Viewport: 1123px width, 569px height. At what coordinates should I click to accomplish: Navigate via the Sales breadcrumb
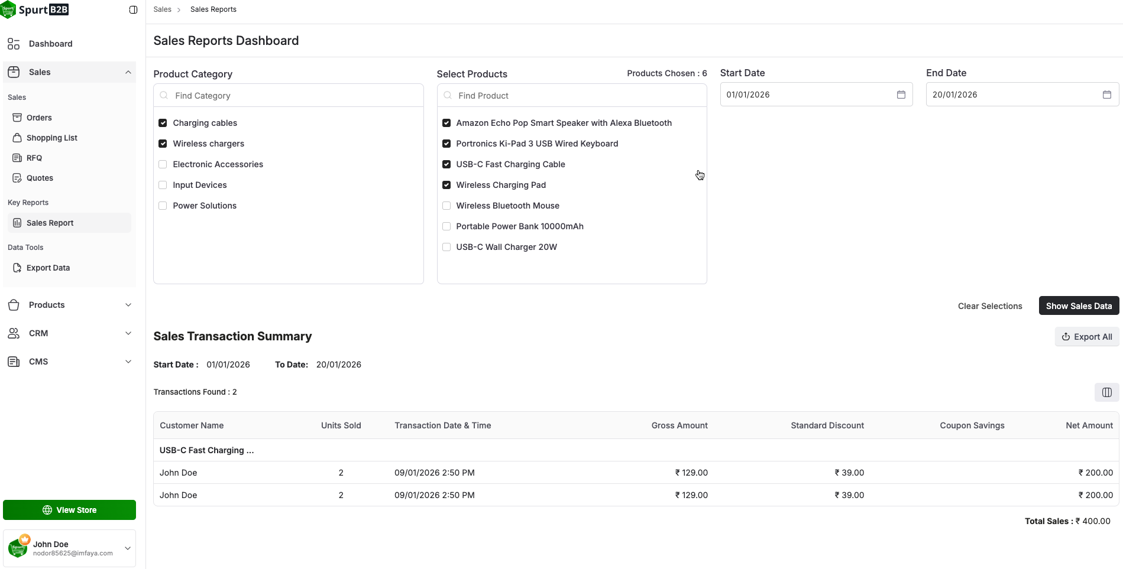[x=162, y=9]
